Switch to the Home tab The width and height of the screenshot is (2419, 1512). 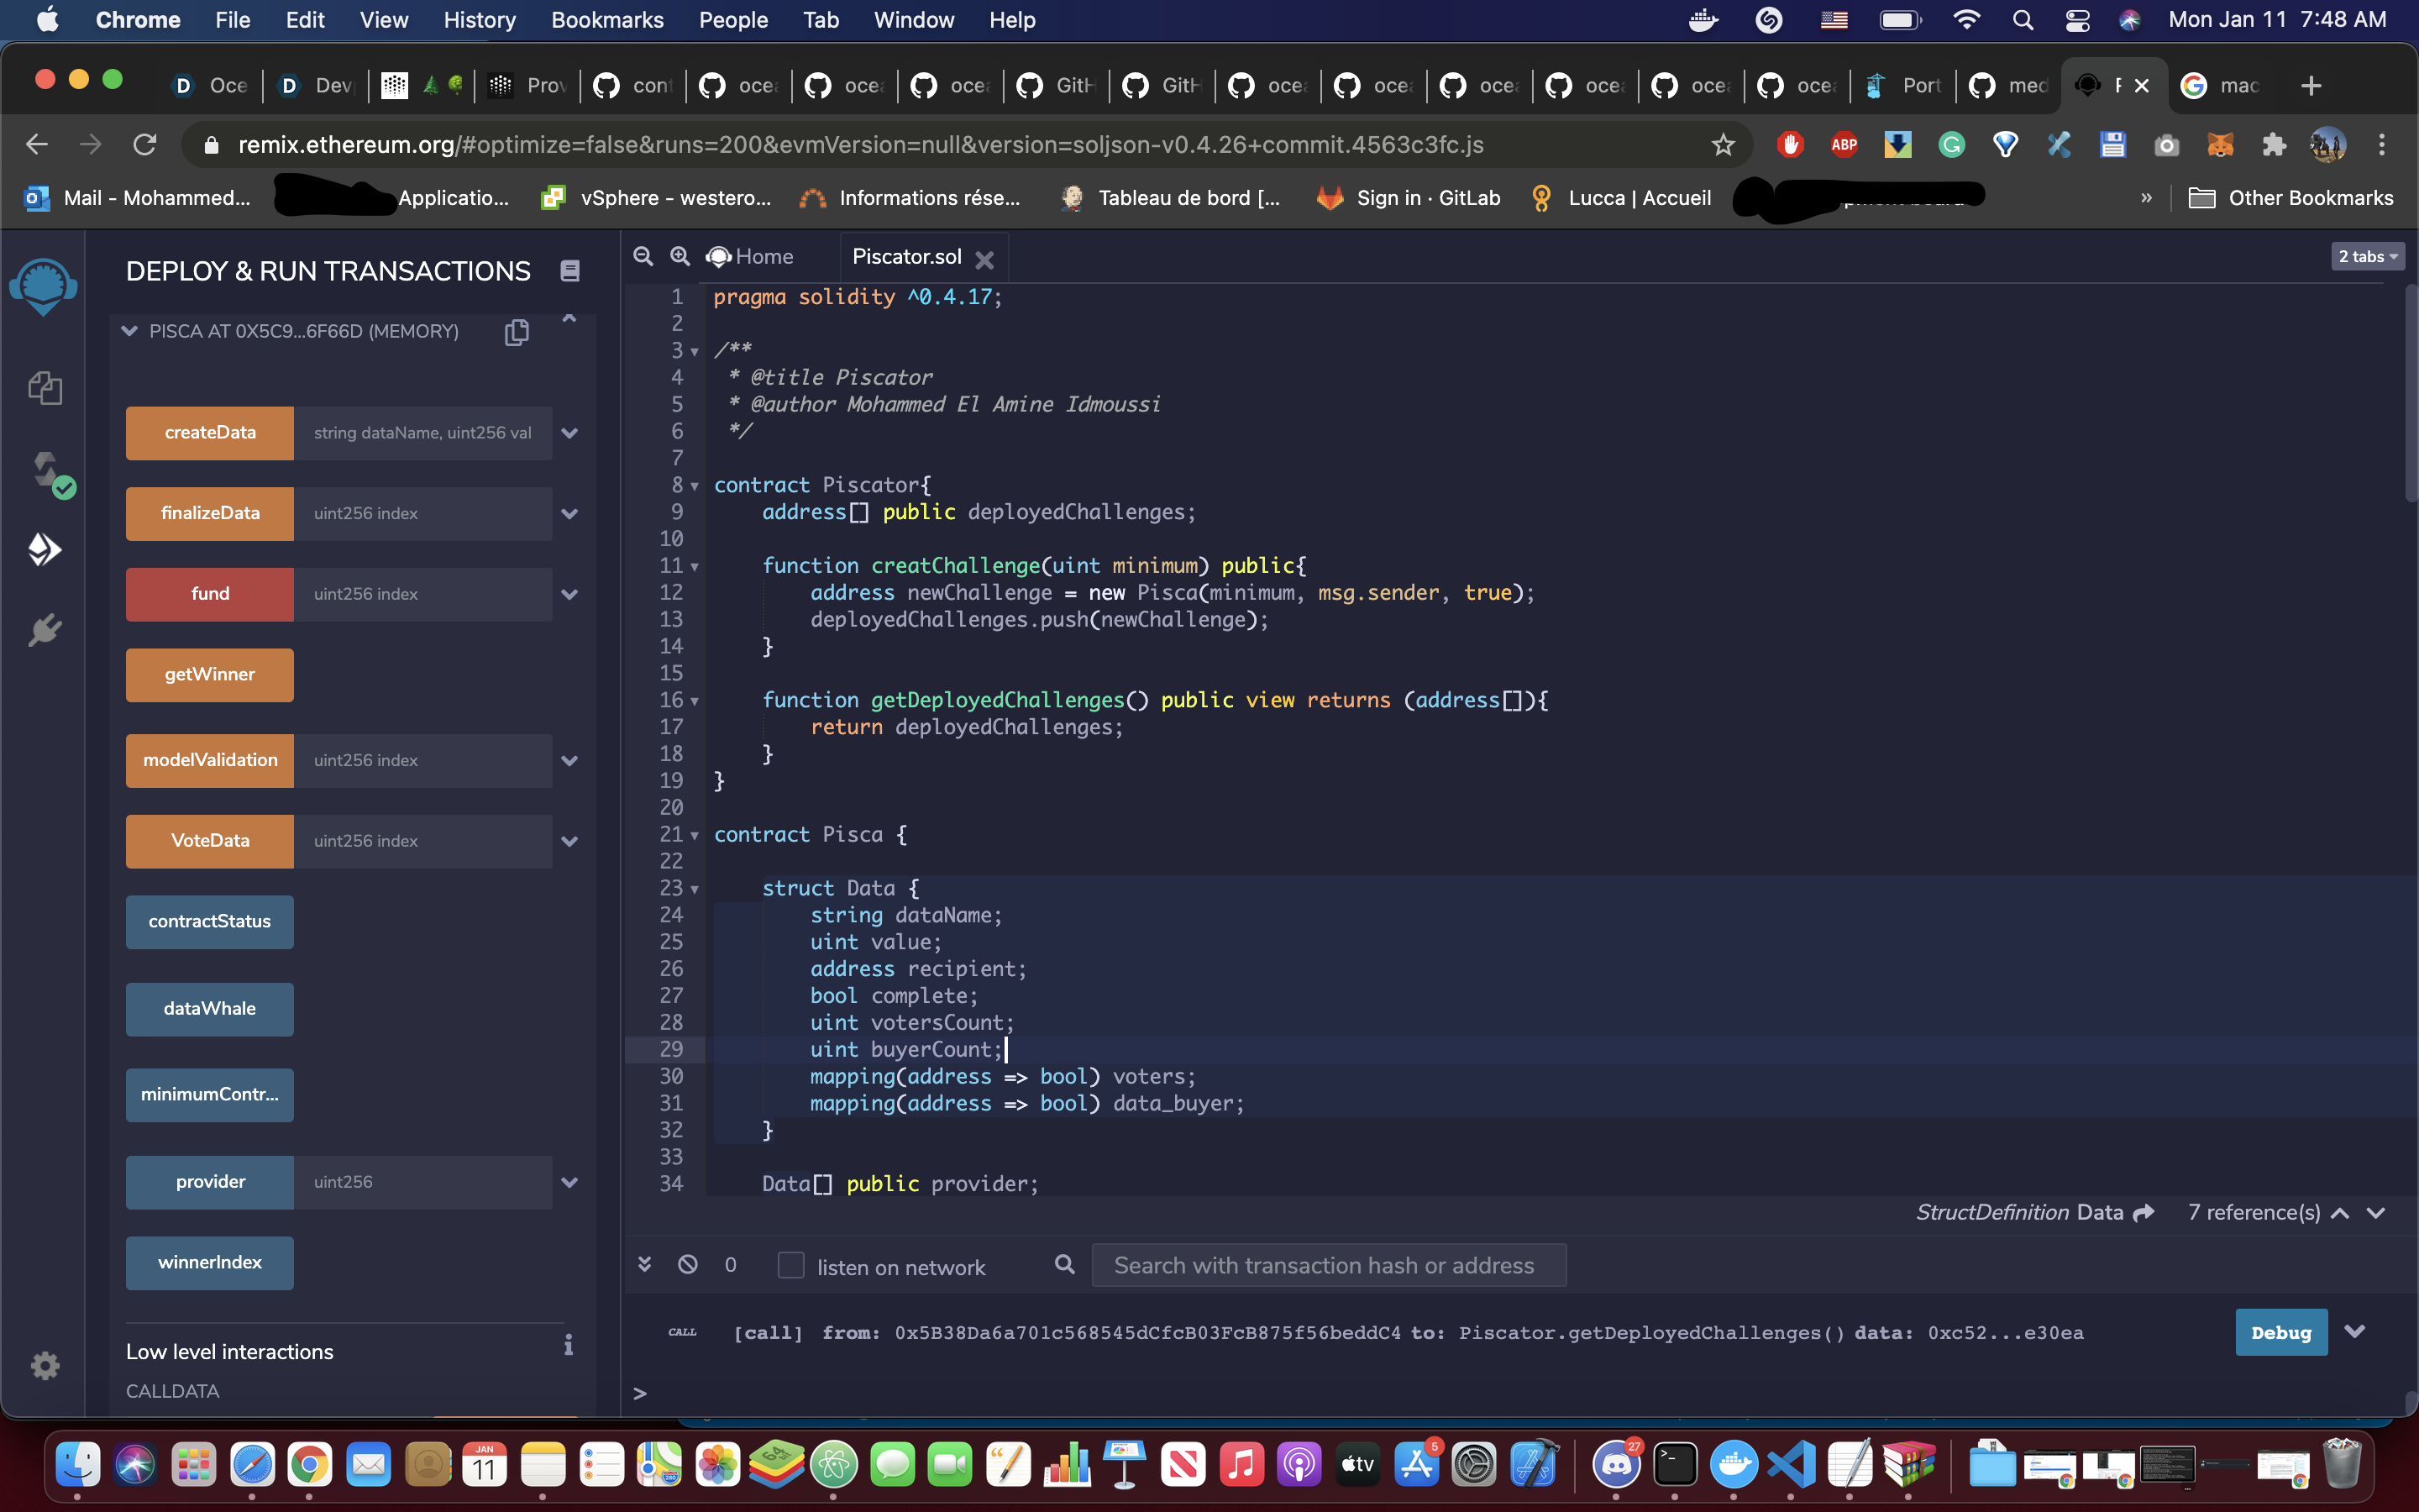[x=752, y=257]
